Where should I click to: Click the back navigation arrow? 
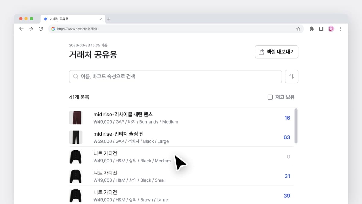point(21,29)
